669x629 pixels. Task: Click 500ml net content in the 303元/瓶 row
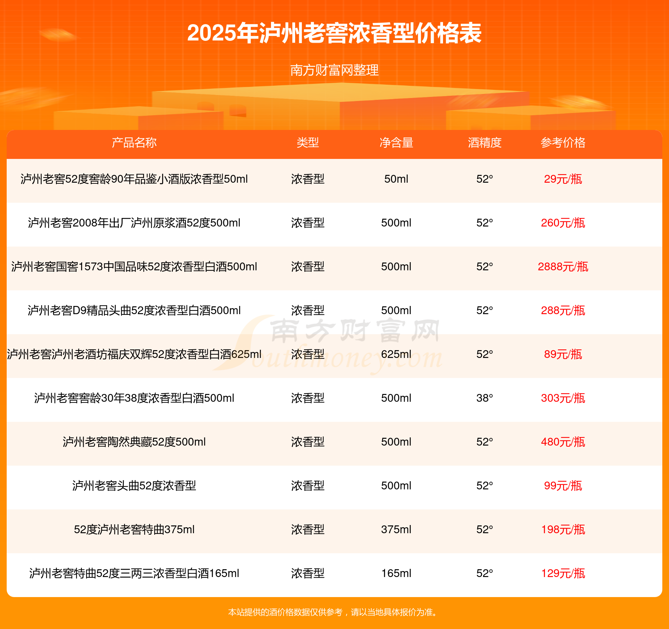tap(396, 398)
